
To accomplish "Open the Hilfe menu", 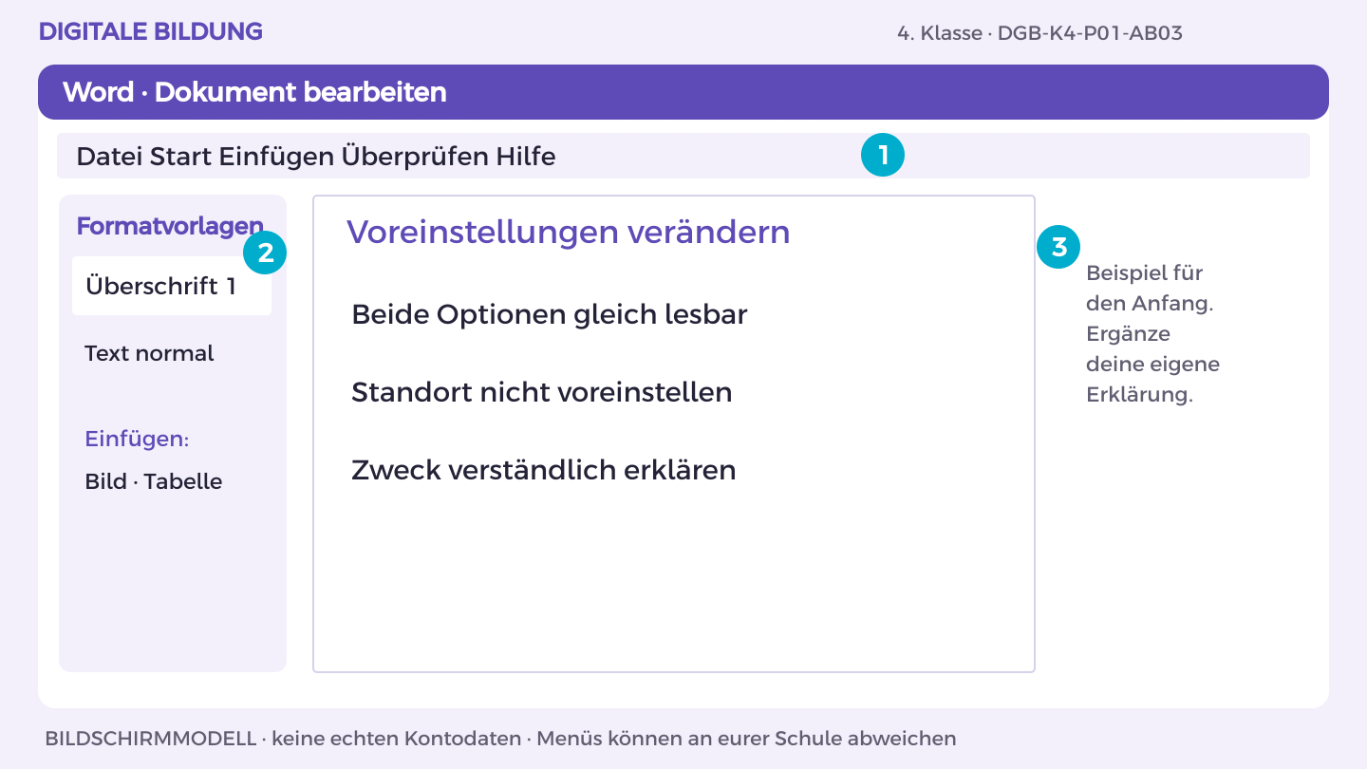I will 526,156.
